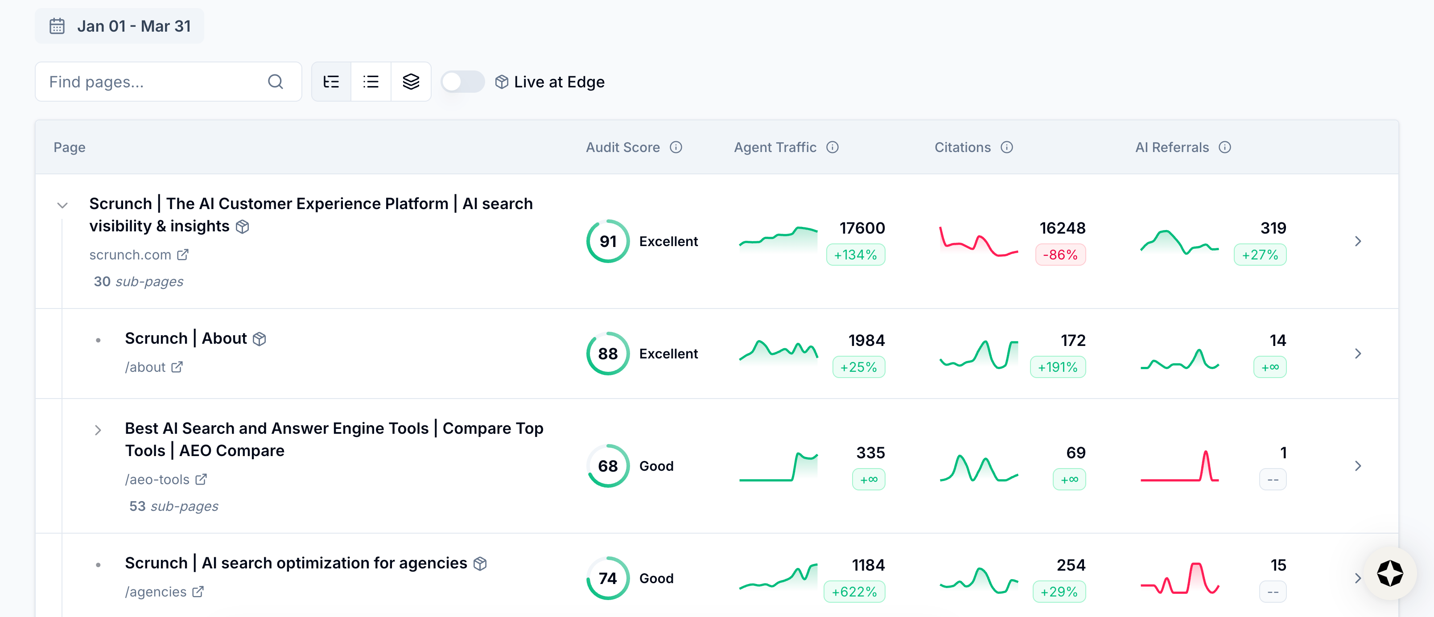Click the About row citations sparkline

(979, 354)
